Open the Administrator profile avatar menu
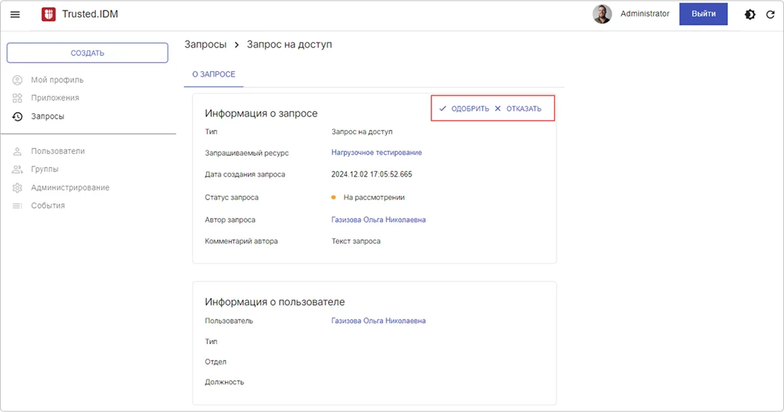This screenshot has width=784, height=412. [602, 14]
